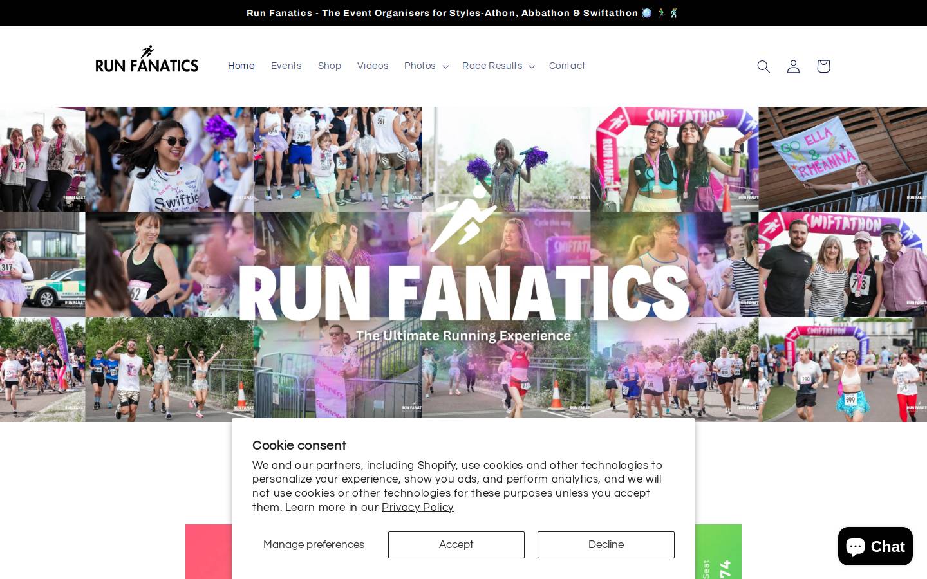Open the account login icon

point(793,66)
